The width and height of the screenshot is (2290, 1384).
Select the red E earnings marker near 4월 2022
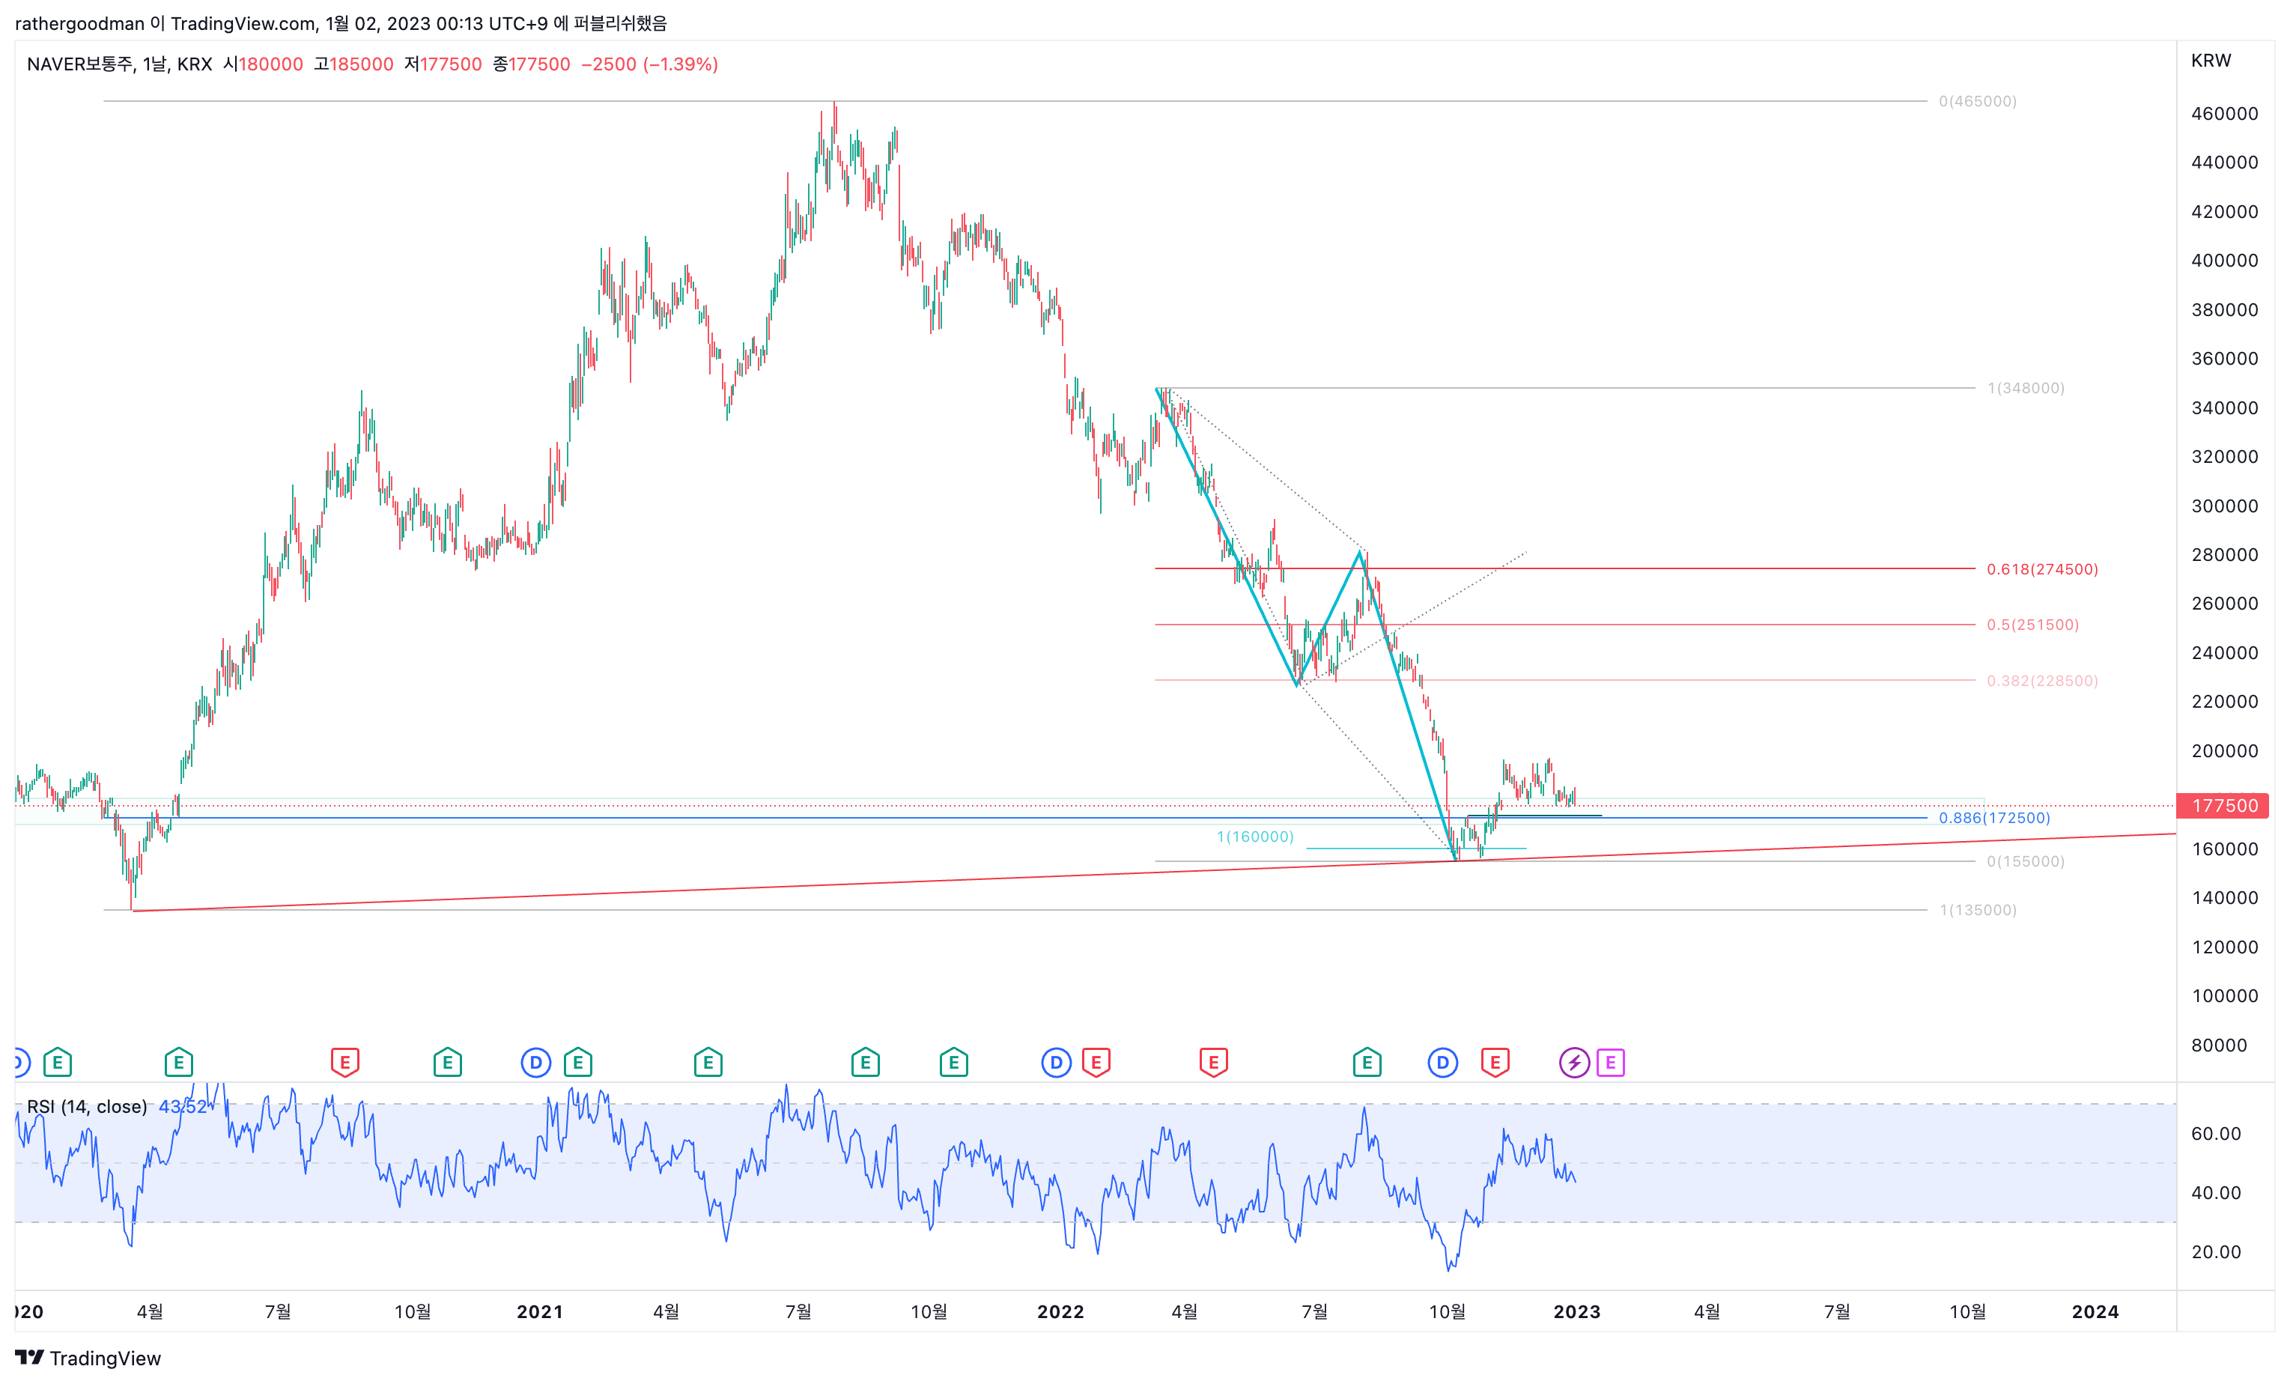1214,1063
